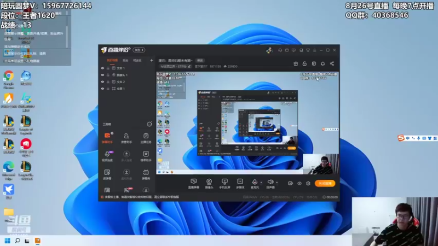Click the 多人连麦 download icon

coord(126,154)
